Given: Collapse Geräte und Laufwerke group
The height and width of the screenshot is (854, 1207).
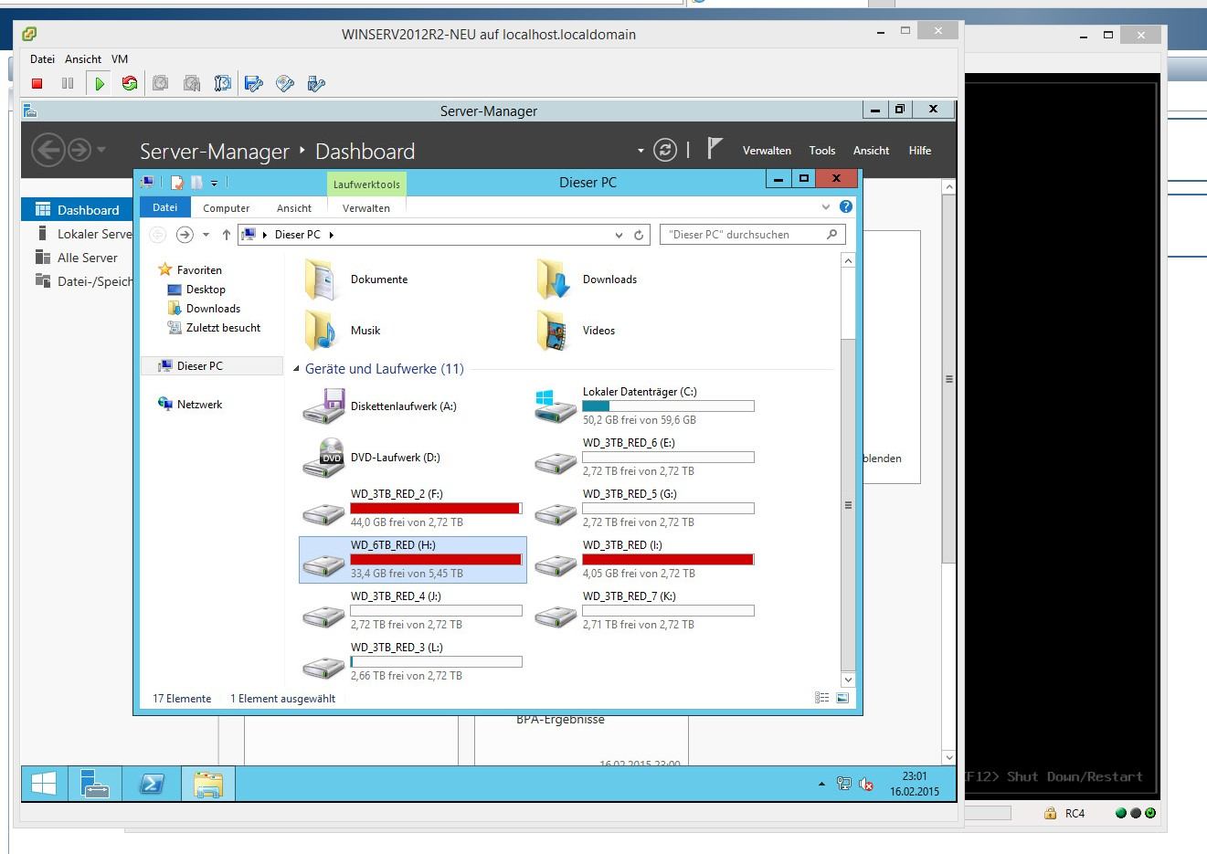Looking at the screenshot, I should point(296,369).
